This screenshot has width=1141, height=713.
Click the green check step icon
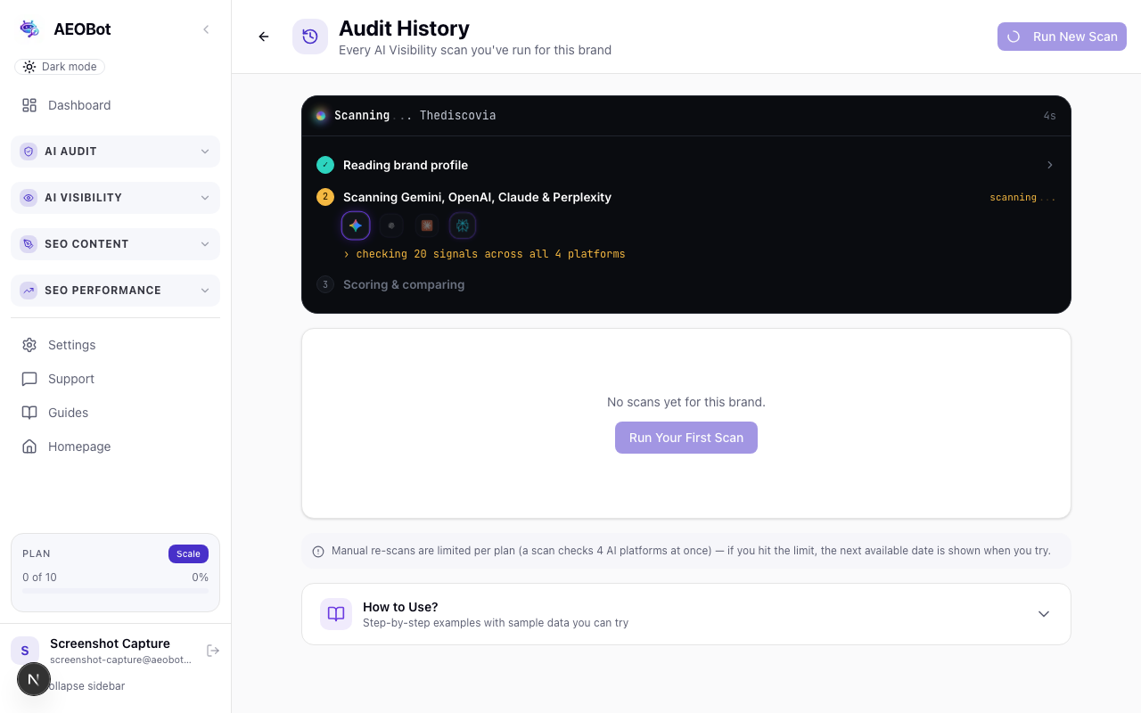(x=325, y=165)
